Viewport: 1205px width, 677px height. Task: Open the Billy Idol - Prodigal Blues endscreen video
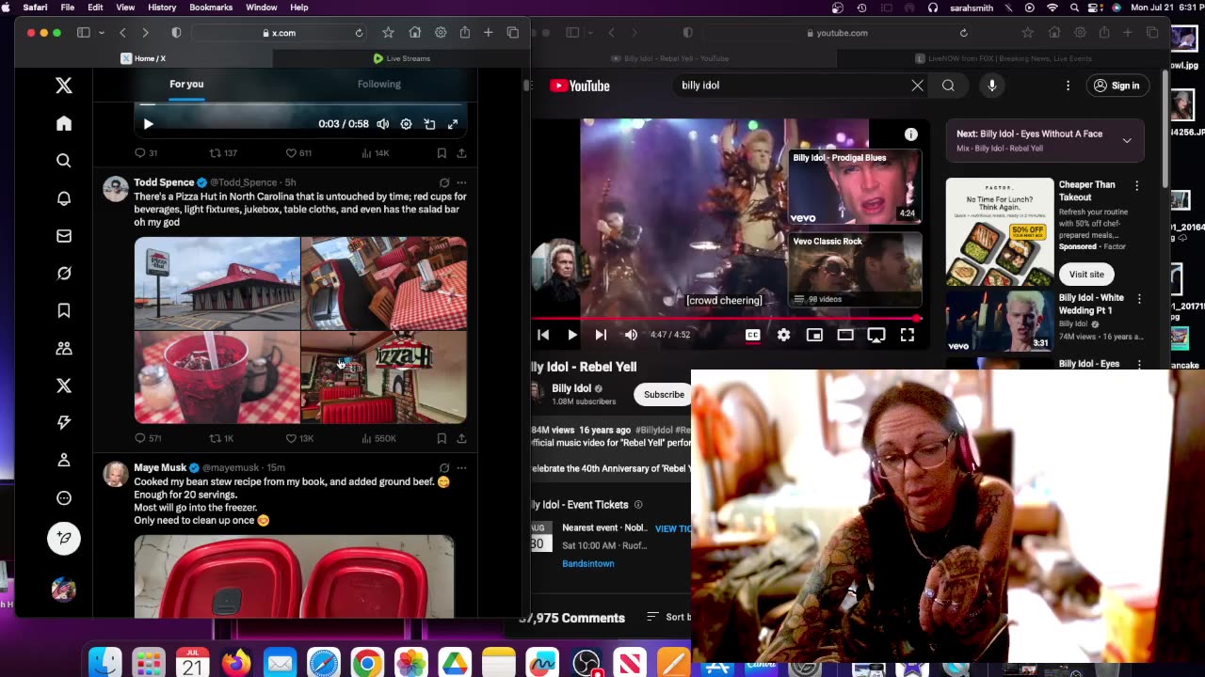point(855,186)
